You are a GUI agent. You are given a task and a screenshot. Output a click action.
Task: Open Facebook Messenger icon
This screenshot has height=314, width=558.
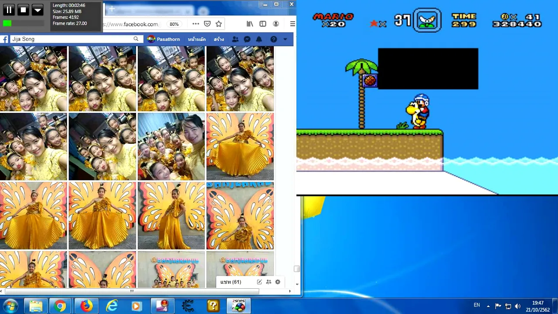(x=247, y=39)
